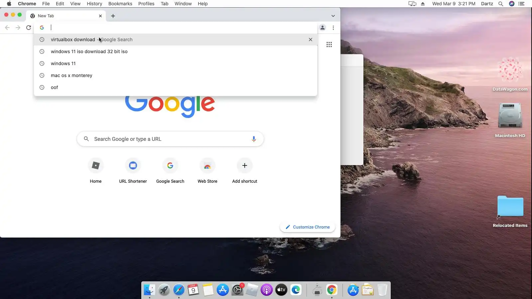Select windows 11 iso download suggestion
The image size is (532, 299).
(176, 51)
